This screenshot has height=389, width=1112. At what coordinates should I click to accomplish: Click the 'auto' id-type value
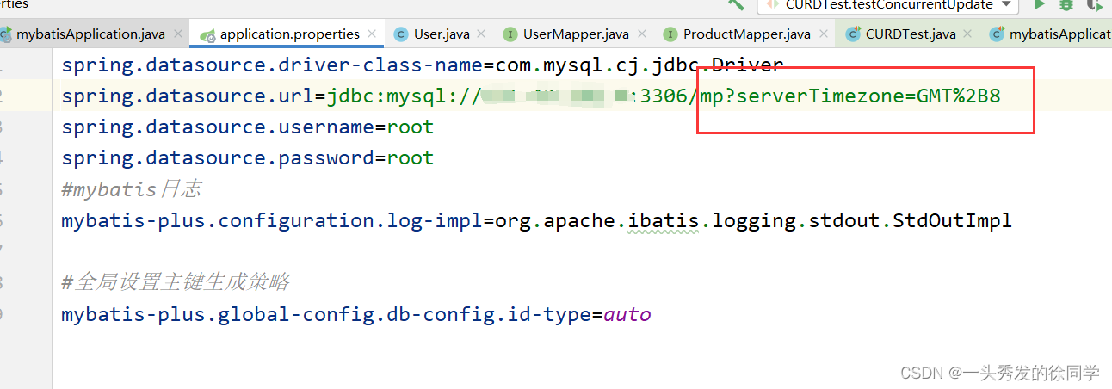(627, 314)
